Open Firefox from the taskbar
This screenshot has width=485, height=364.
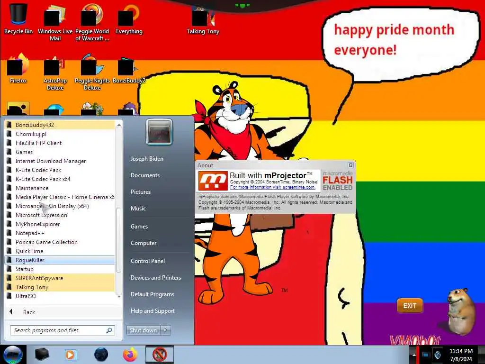pyautogui.click(x=130, y=355)
